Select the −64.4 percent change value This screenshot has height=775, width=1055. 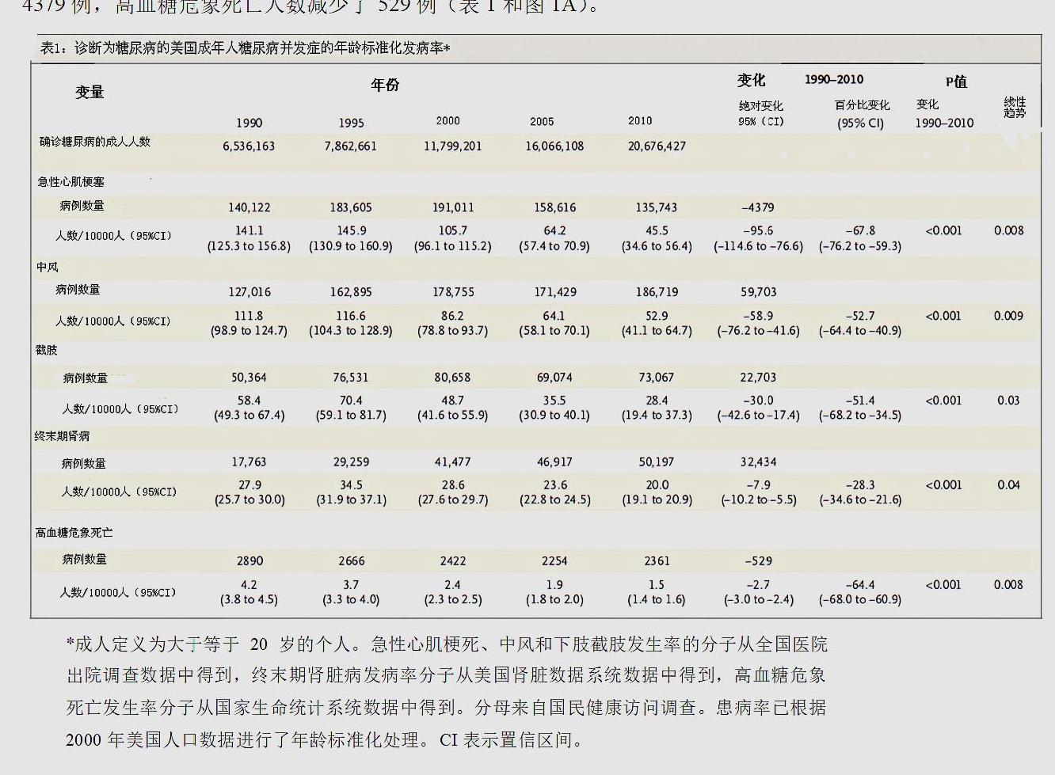tap(860, 585)
